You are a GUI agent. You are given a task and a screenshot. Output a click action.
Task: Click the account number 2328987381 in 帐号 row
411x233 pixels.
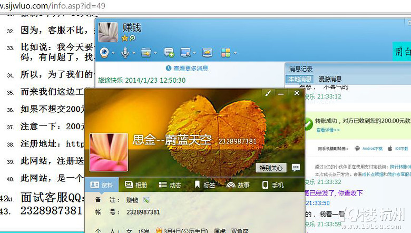tap(143, 212)
